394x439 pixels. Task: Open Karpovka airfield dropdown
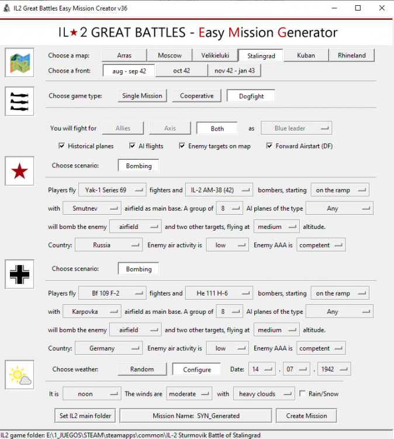(92, 311)
